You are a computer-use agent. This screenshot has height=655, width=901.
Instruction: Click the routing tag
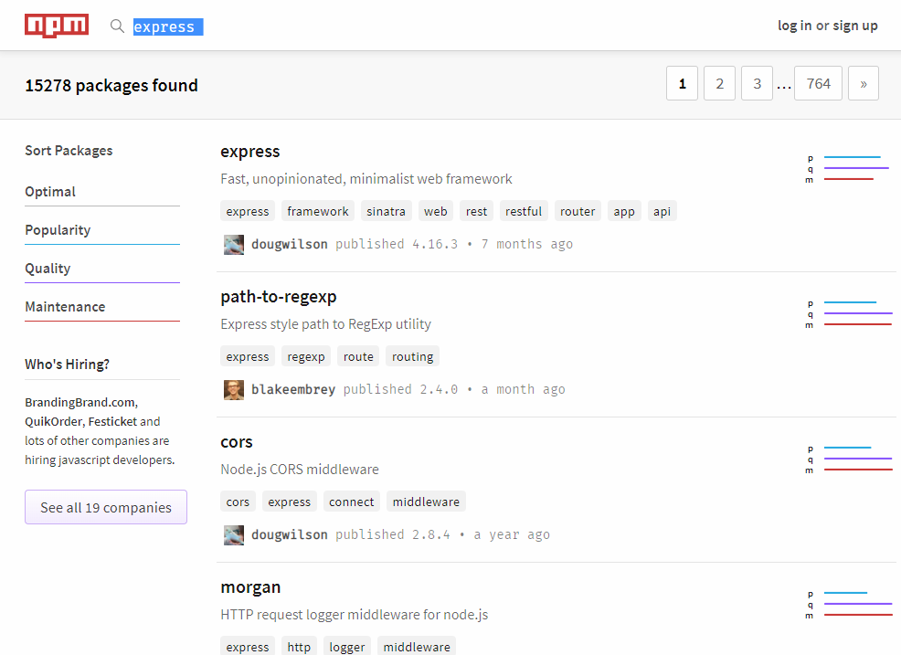coord(412,356)
